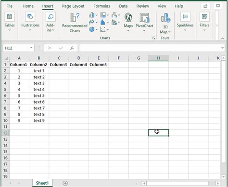Image resolution: width=228 pixels, height=187 pixels.
Task: Open the Filters dropdown
Action: pos(204,21)
